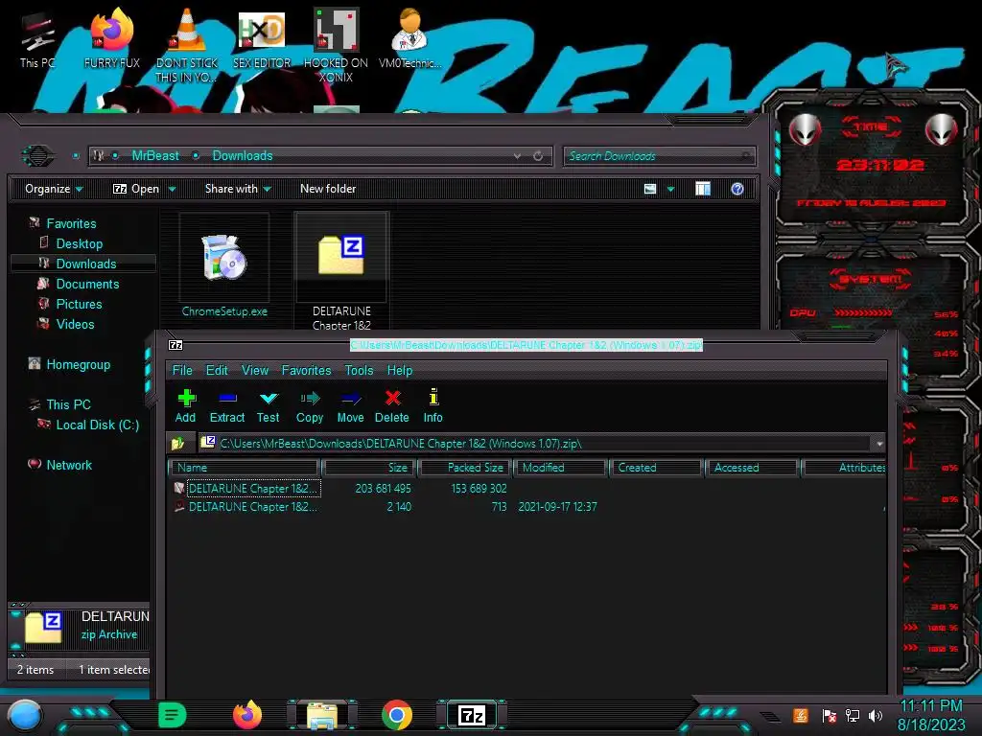The image size is (982, 736).
Task: Click the Add button in 7-Zip toolbar
Action: [x=186, y=406]
